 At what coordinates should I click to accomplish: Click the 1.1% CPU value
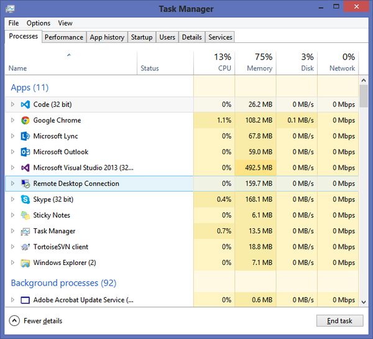click(224, 120)
